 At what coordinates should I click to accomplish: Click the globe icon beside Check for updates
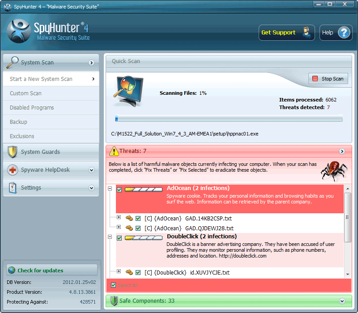tap(12, 271)
